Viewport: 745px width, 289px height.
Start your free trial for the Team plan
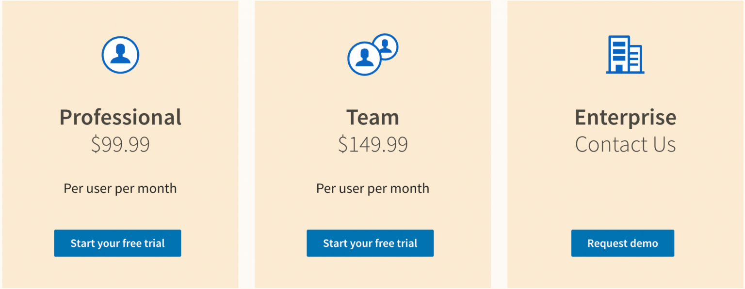tap(370, 243)
